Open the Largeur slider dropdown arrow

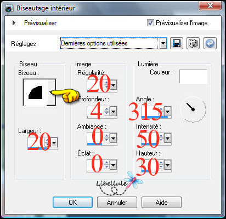point(54,142)
